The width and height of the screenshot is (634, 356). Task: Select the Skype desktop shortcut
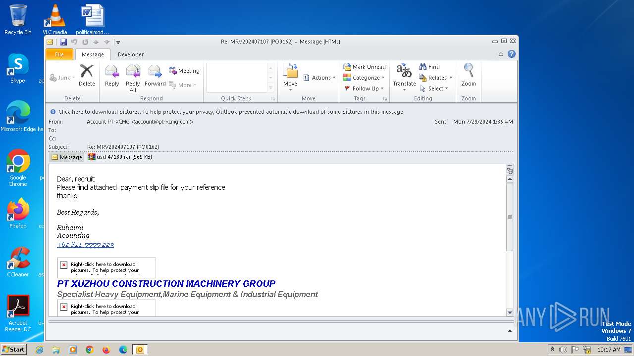point(18,68)
